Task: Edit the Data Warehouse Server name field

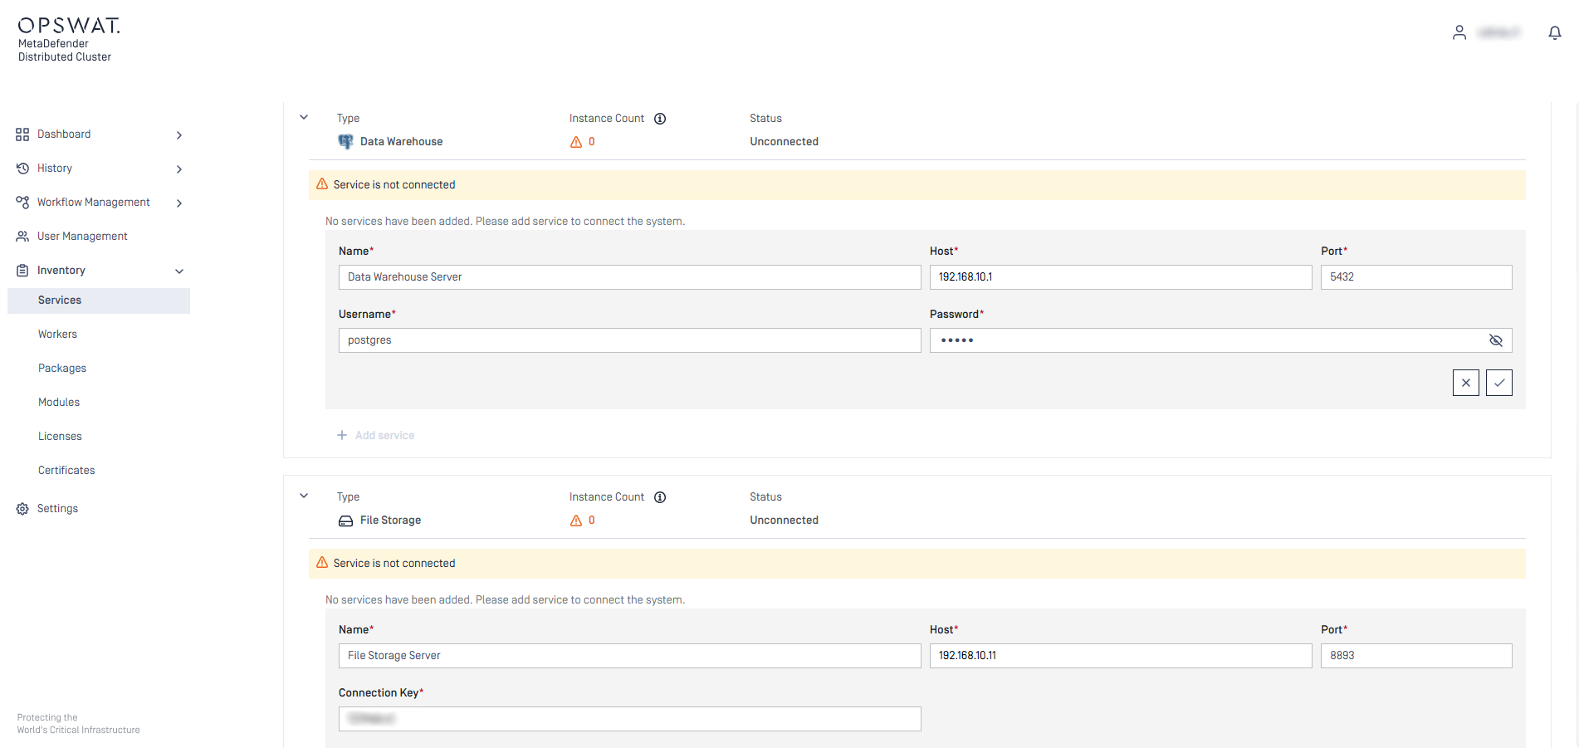Action: 629,277
